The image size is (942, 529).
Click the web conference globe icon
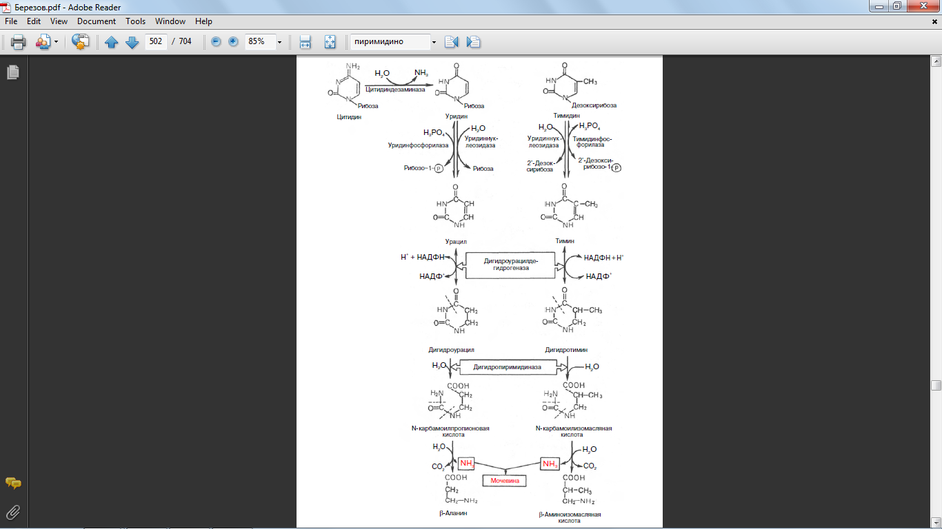[81, 42]
